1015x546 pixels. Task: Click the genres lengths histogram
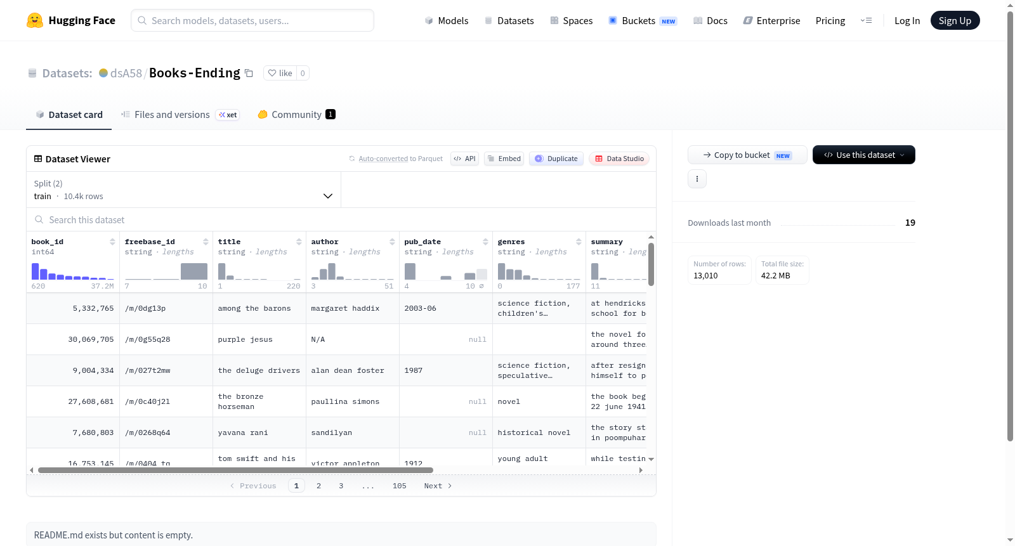click(539, 271)
